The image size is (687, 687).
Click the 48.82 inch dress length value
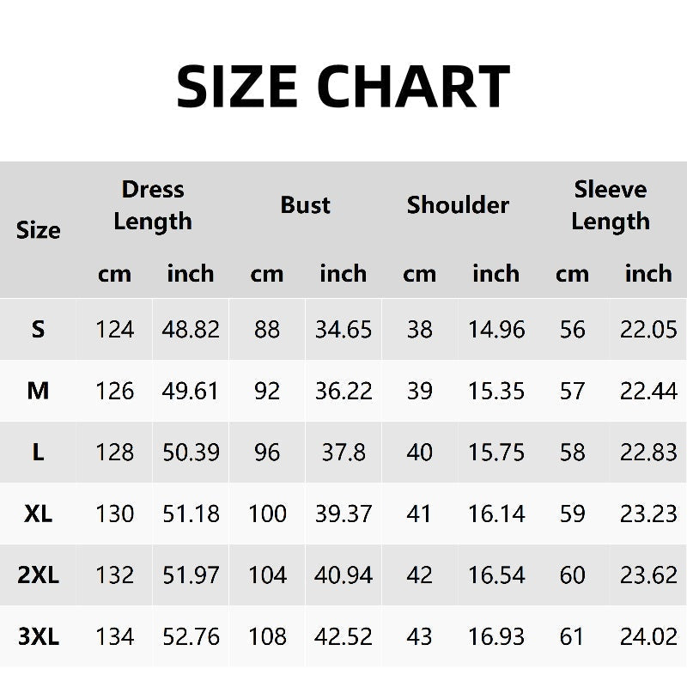[191, 329]
